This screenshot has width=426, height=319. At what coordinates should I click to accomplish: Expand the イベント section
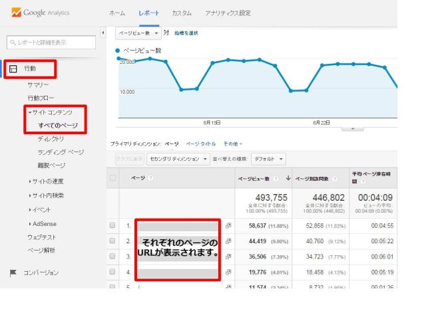(30, 210)
